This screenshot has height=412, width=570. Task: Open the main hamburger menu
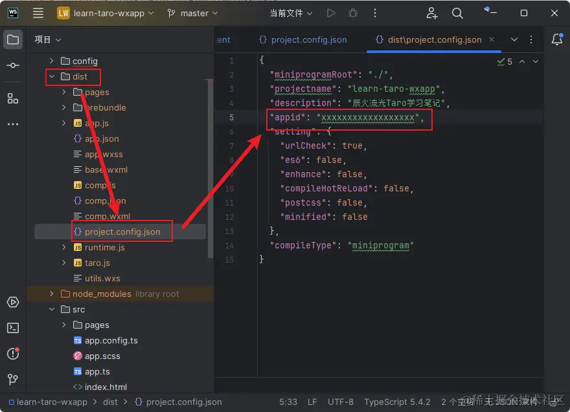click(38, 14)
